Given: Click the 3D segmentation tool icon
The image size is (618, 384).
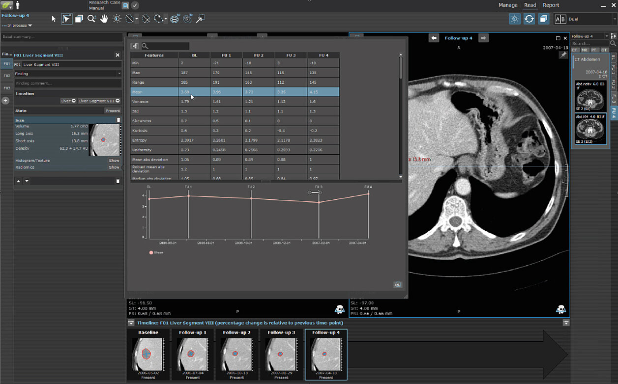Looking at the screenshot, I should click(x=175, y=19).
